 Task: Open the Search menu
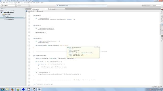(11, 3)
